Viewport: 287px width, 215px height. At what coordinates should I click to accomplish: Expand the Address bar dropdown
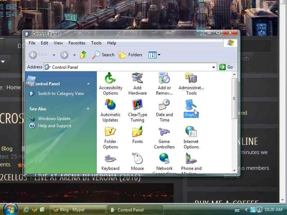pyautogui.click(x=213, y=67)
